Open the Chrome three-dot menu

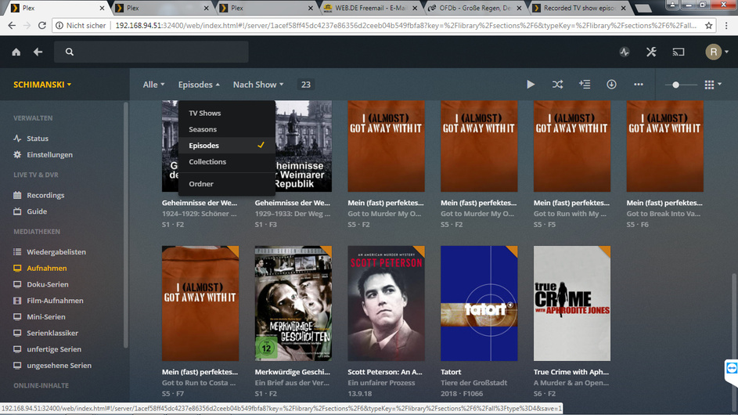click(x=726, y=25)
